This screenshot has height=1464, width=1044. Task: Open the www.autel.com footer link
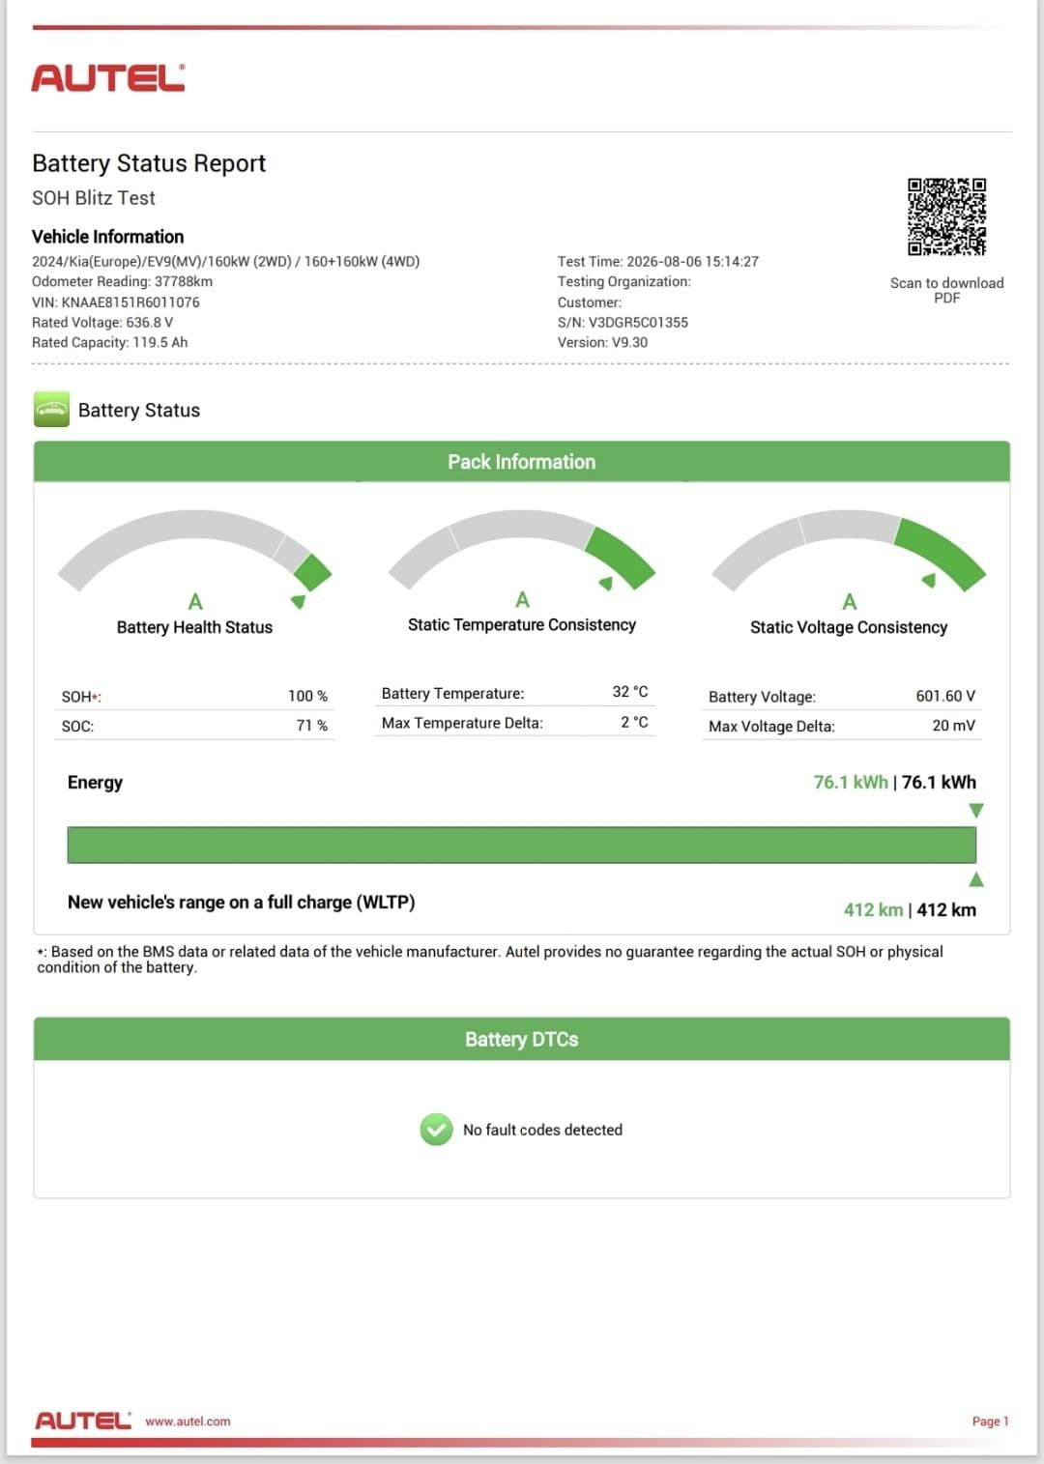(x=188, y=1421)
